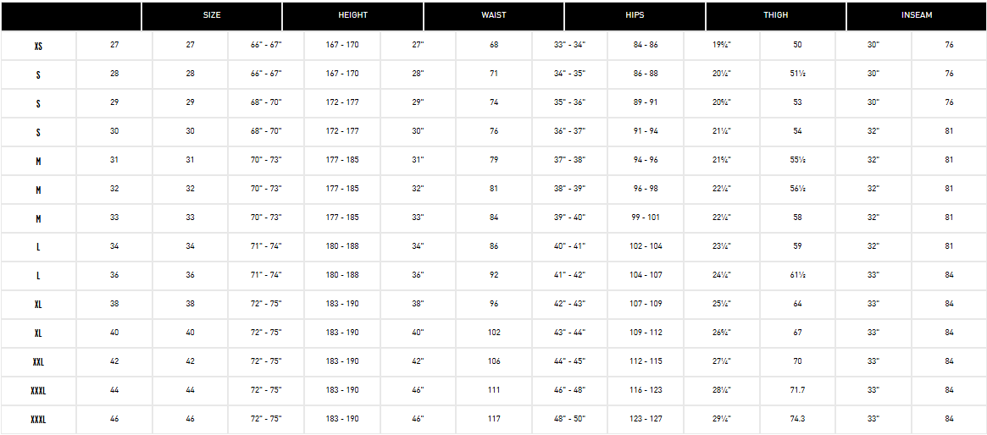The height and width of the screenshot is (435, 987).
Task: Click the thigh value 71.7 cell
Action: pos(797,390)
